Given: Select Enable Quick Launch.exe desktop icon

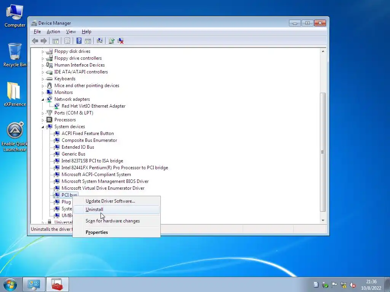Looking at the screenshot, I should 15,137.
